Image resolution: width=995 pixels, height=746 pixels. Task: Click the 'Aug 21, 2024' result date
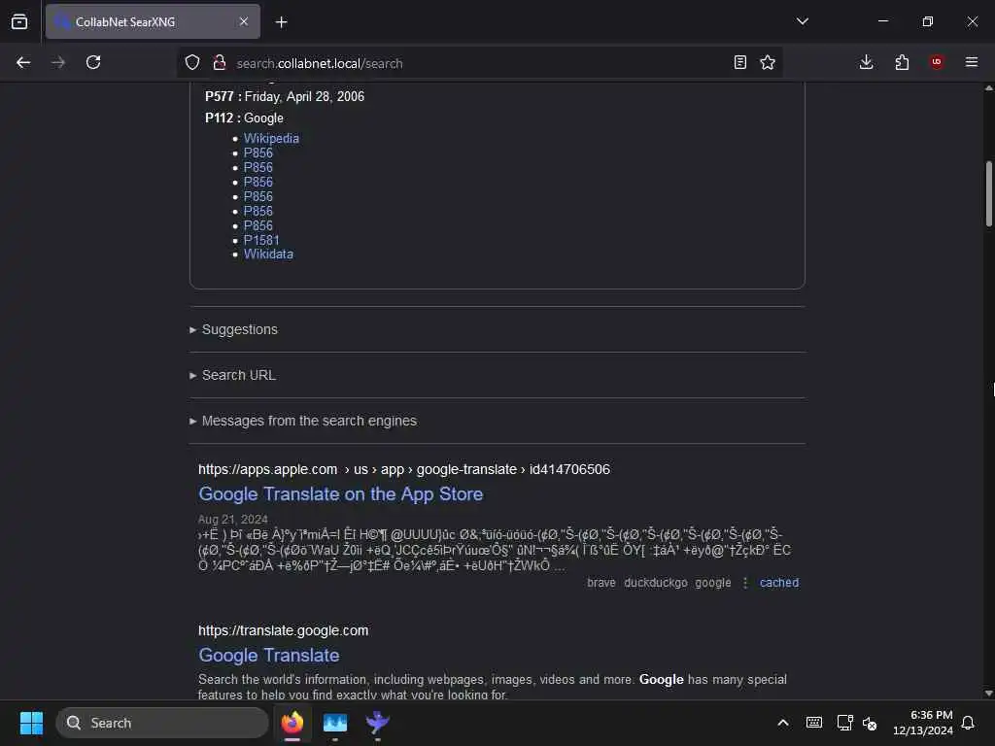(233, 520)
